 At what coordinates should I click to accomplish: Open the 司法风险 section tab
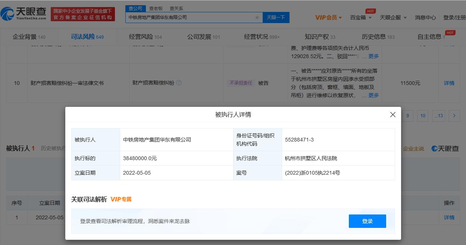click(87, 37)
